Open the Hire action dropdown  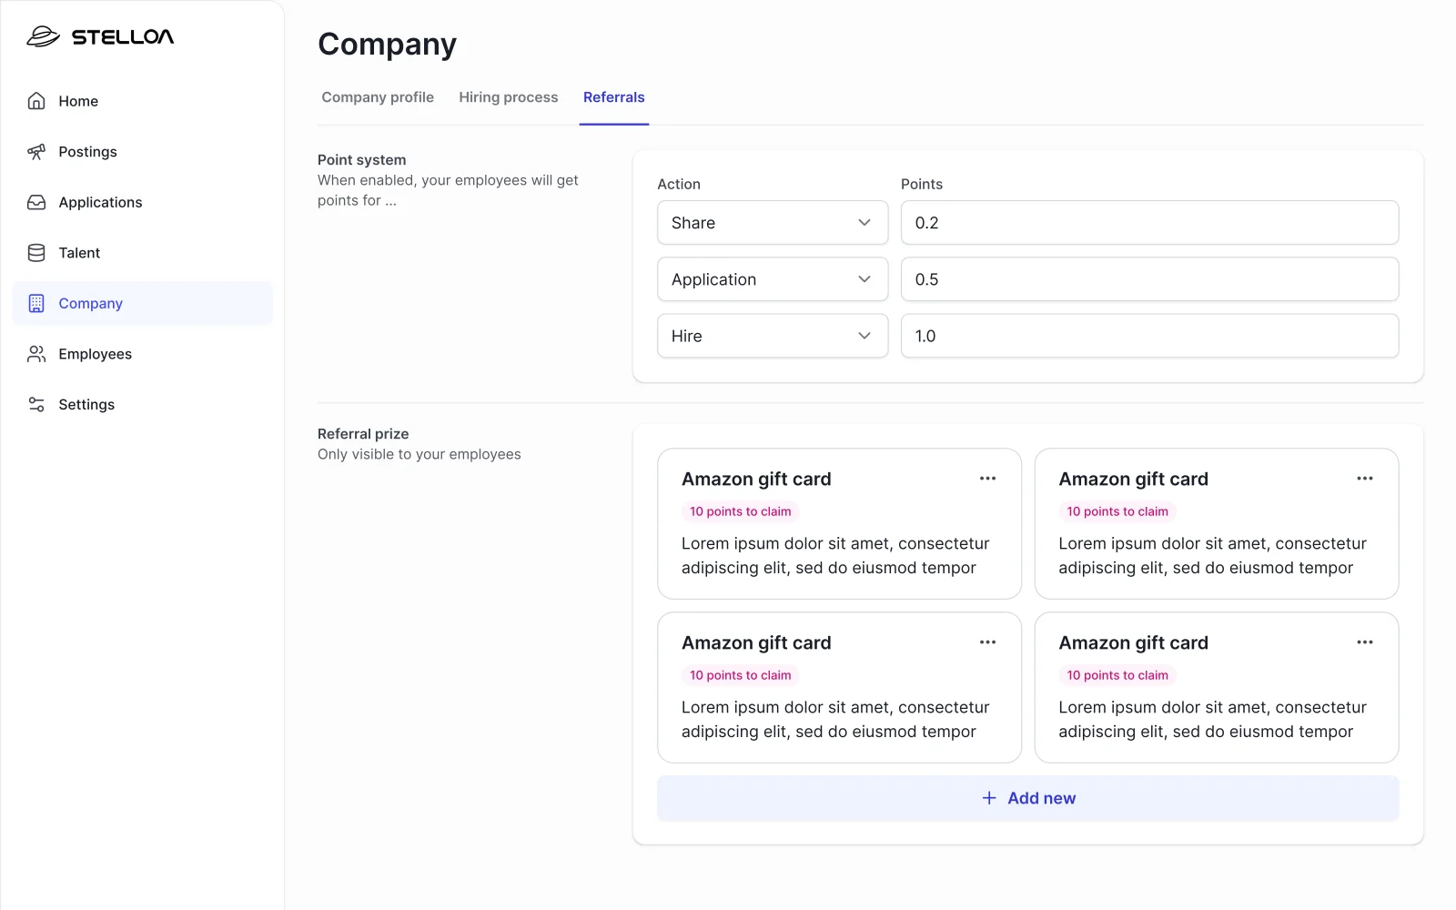click(x=772, y=336)
